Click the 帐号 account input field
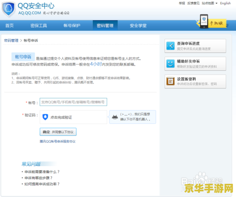236x197 pixels. tap(73, 102)
